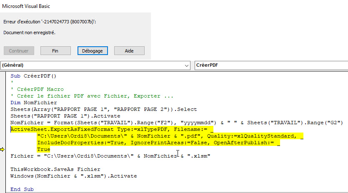
Task: Expand the (Général) object dropdown arrow
Action: click(x=186, y=65)
